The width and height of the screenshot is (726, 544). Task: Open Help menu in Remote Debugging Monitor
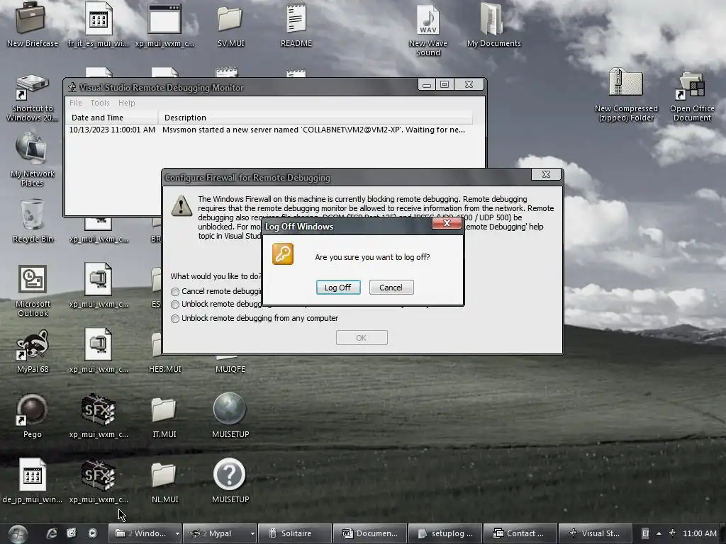(126, 103)
